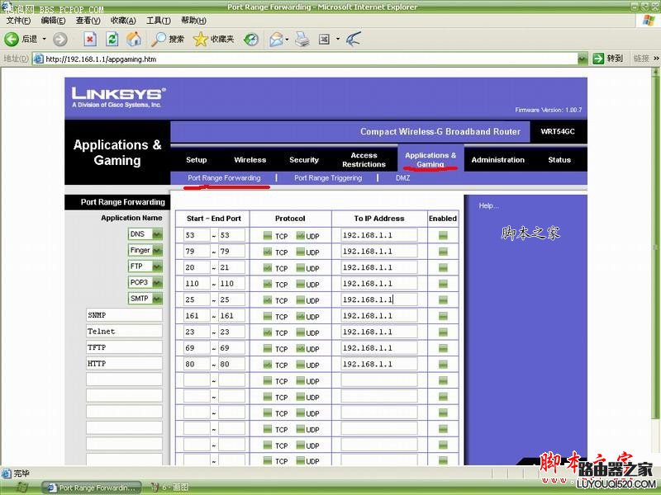Open Favorites star button
Screen dimensions: 661x495
[x=213, y=39]
